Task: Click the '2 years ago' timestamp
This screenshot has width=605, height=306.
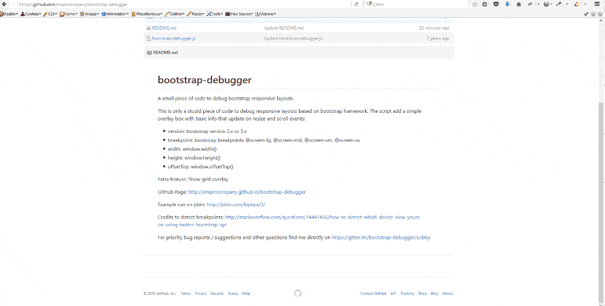Action: [x=438, y=38]
